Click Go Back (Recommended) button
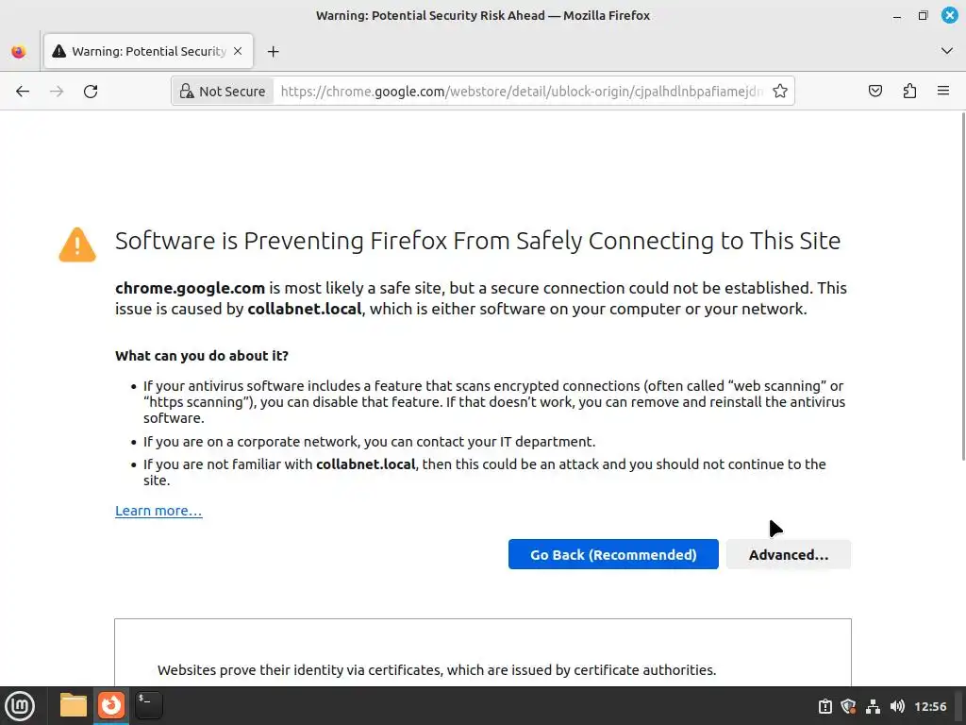Screen dimensions: 966x725 coord(613,555)
